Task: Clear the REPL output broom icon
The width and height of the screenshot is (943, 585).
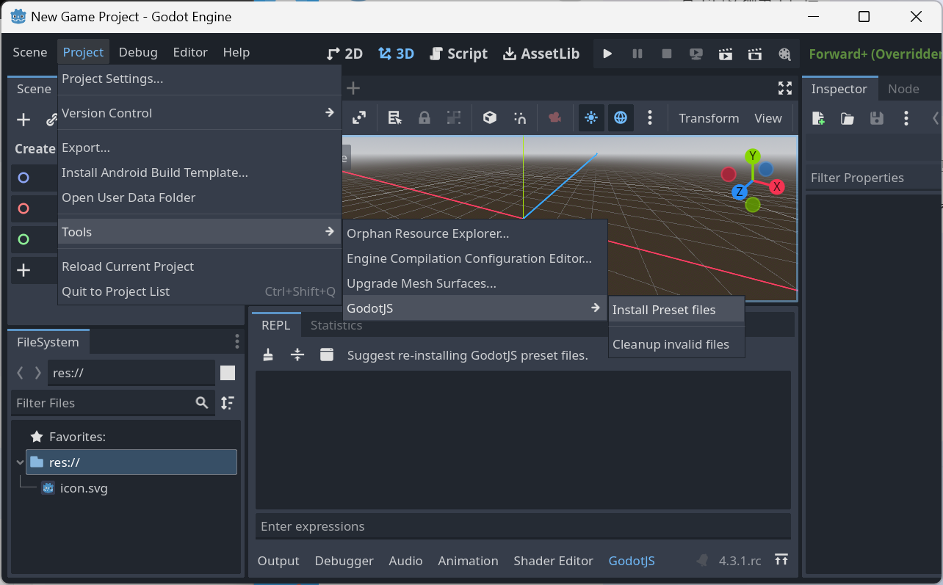Action: [268, 355]
